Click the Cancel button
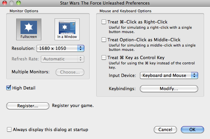The height and width of the screenshot is (139, 210). 165,129
